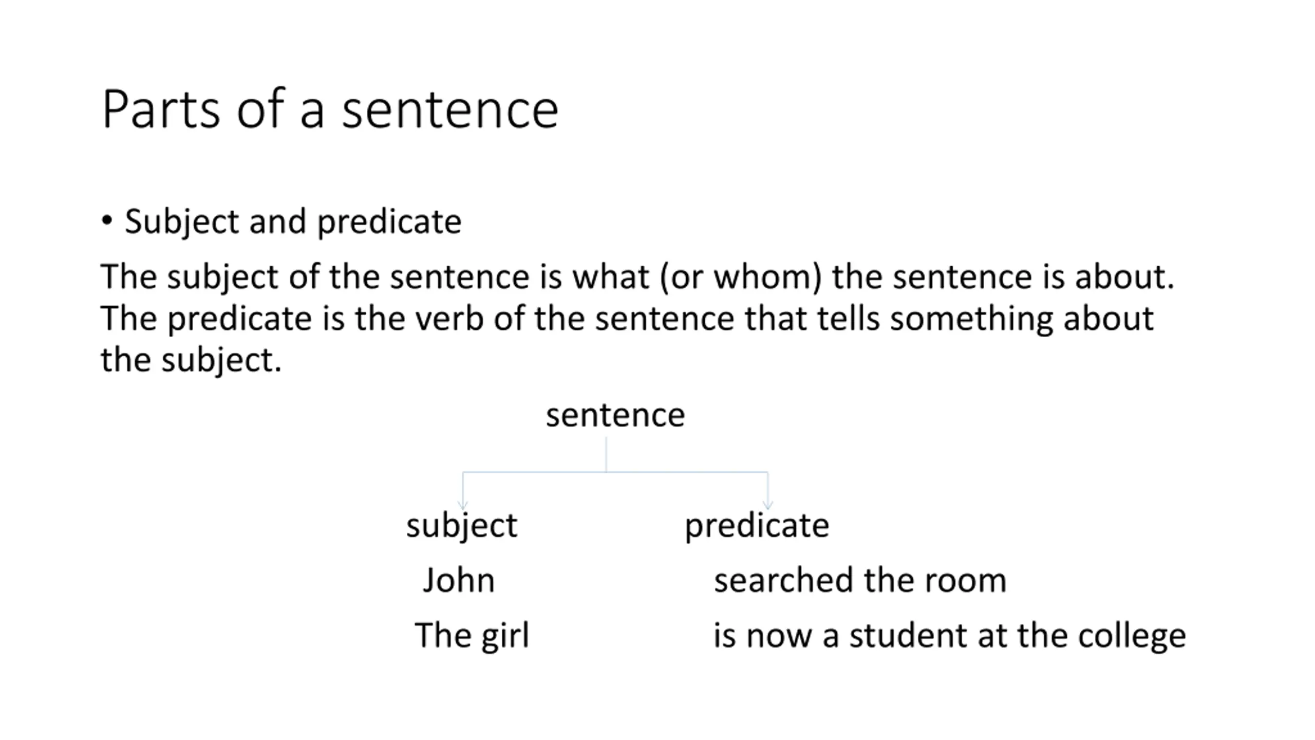
Task: Click the last paragraph line the subject.
Action: click(191, 361)
